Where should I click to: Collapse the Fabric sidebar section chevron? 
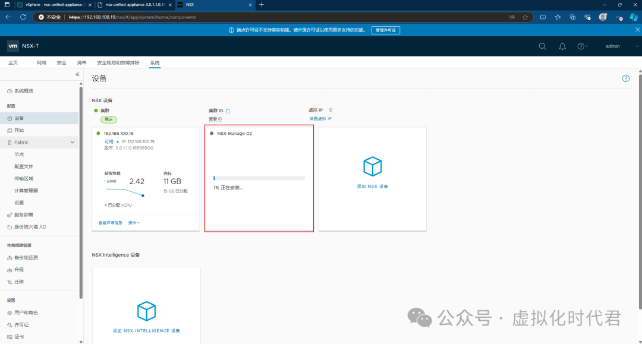click(73, 143)
